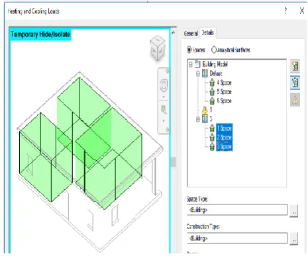The image size is (308, 258).
Task: Open dropdown arrow below the zoom tool
Action: coord(164,121)
